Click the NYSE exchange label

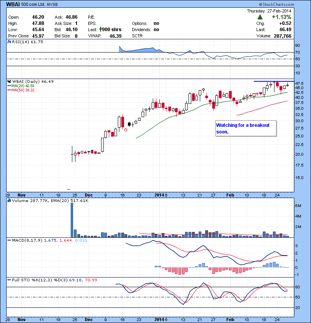52,5
